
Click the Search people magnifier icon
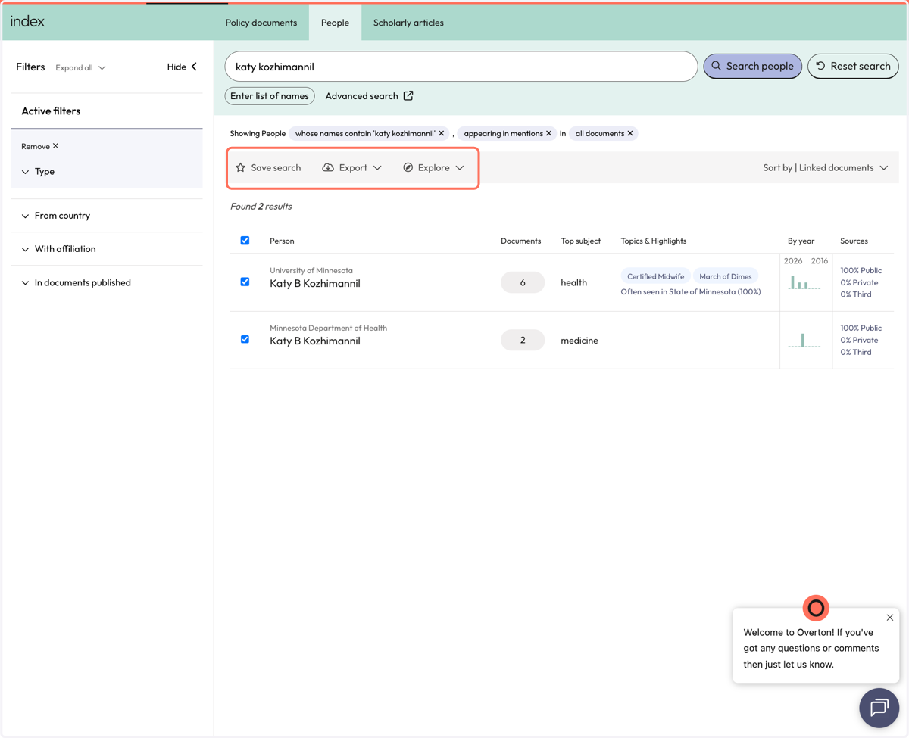click(716, 66)
